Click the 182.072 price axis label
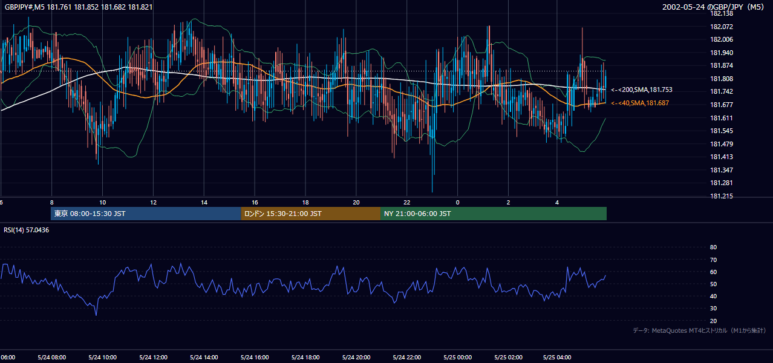773x363 pixels. [x=721, y=27]
